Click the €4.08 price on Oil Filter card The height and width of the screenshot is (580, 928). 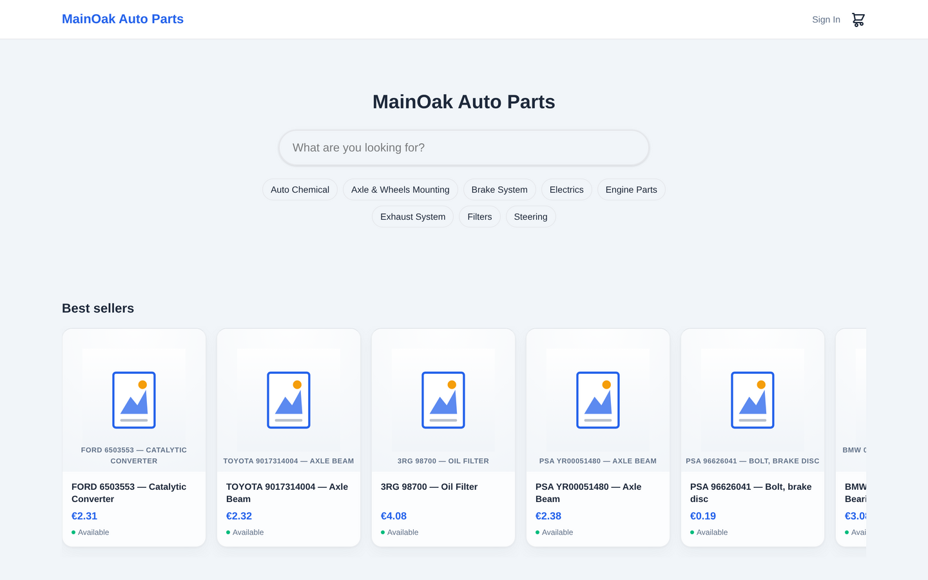[x=394, y=516]
